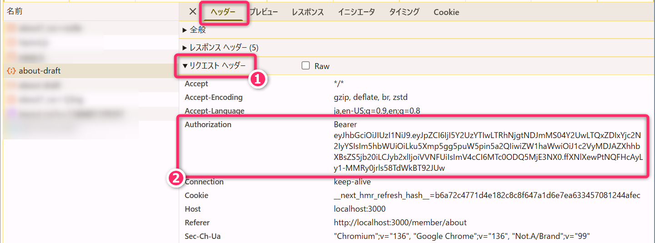
Task: Click the about-draft JSON file icon
Action: tap(11, 71)
